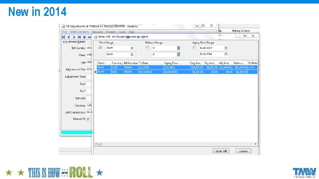The image size is (319, 179).
Task: Click scroll left arrow of grid scrollbar
Action: pos(96,144)
